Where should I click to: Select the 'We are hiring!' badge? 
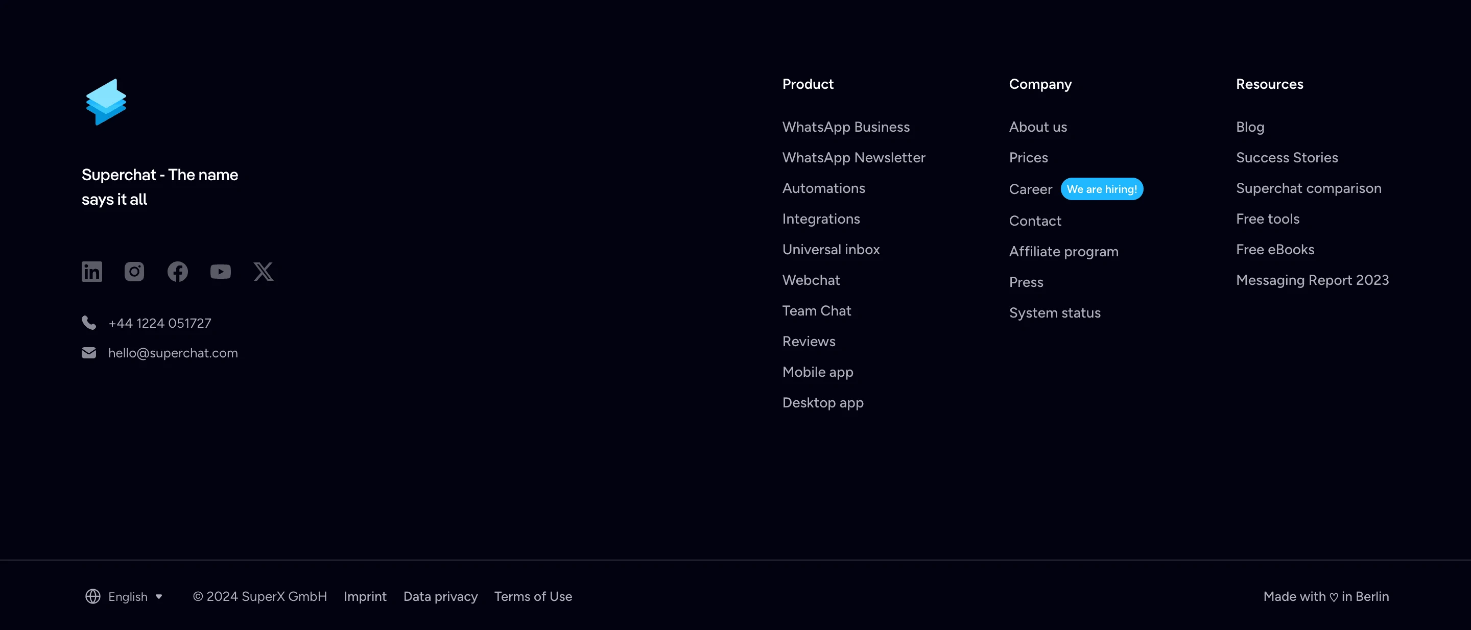[1102, 189]
